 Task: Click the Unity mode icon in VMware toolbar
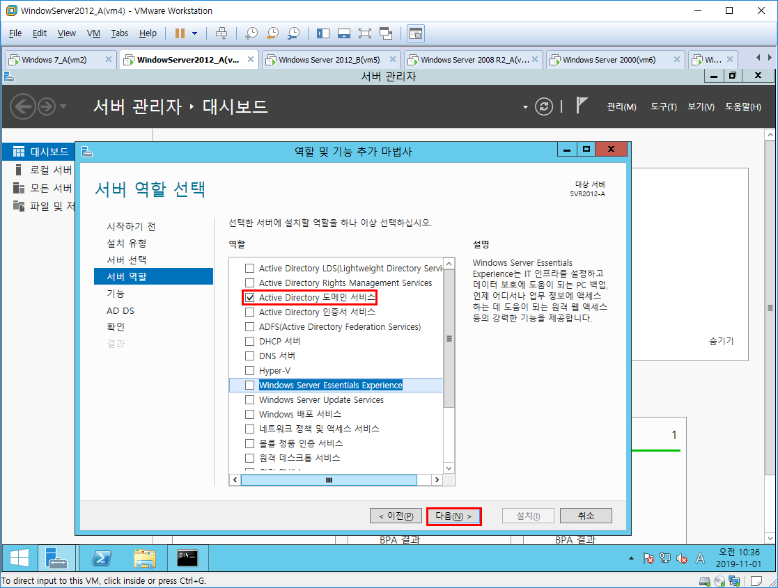386,33
